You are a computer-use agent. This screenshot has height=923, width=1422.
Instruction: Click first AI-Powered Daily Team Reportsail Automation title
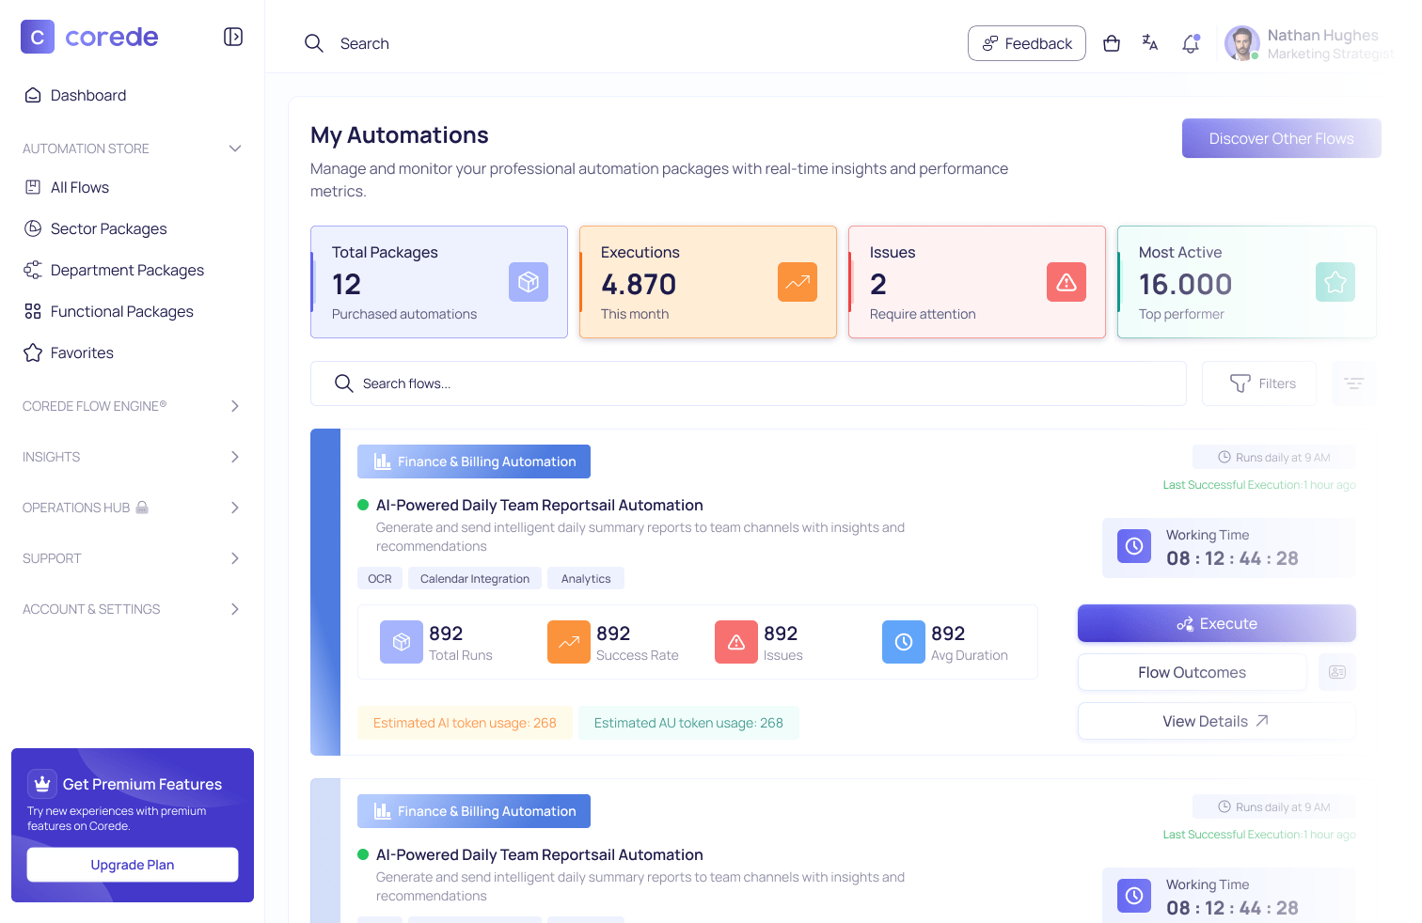pos(540,505)
